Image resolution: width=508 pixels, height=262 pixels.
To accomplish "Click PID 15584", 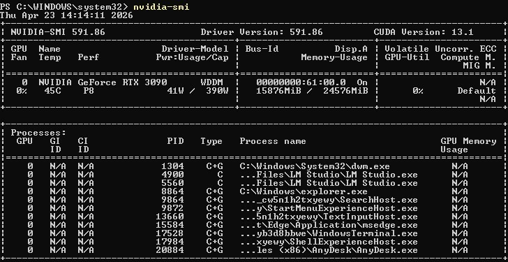I will point(170,225).
